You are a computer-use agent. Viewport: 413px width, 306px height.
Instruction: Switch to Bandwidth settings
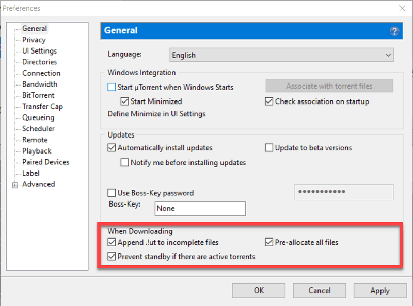(40, 84)
